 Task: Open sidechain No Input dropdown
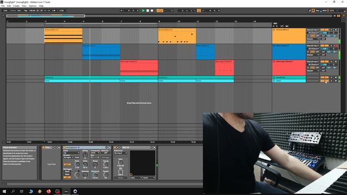pos(120,153)
